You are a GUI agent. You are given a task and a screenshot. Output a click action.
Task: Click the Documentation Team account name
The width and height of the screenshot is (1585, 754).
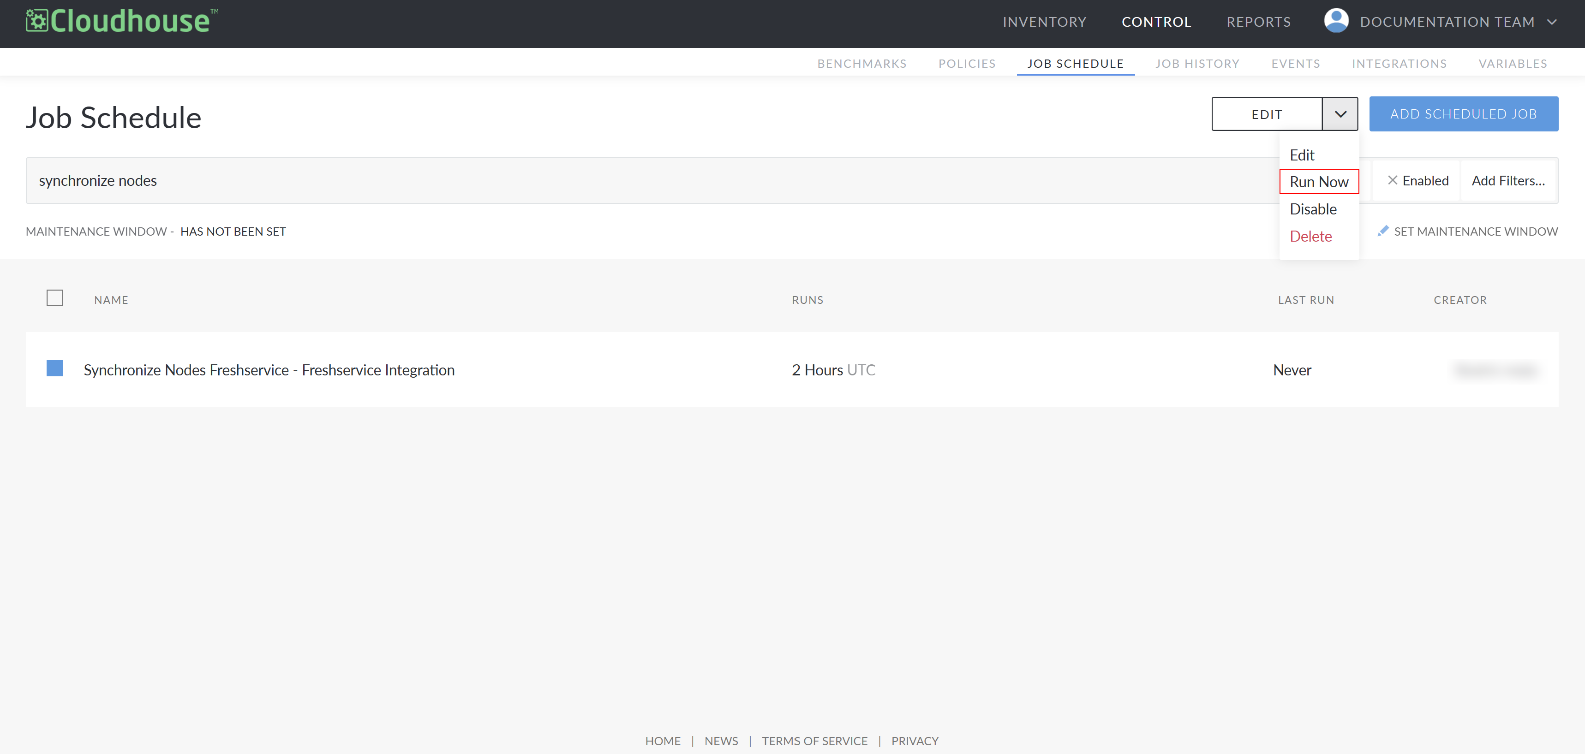[1447, 22]
